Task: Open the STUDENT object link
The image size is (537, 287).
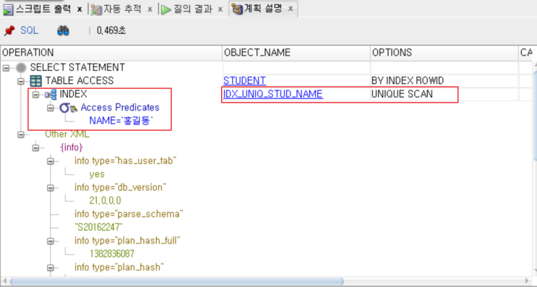Action: pyautogui.click(x=244, y=80)
